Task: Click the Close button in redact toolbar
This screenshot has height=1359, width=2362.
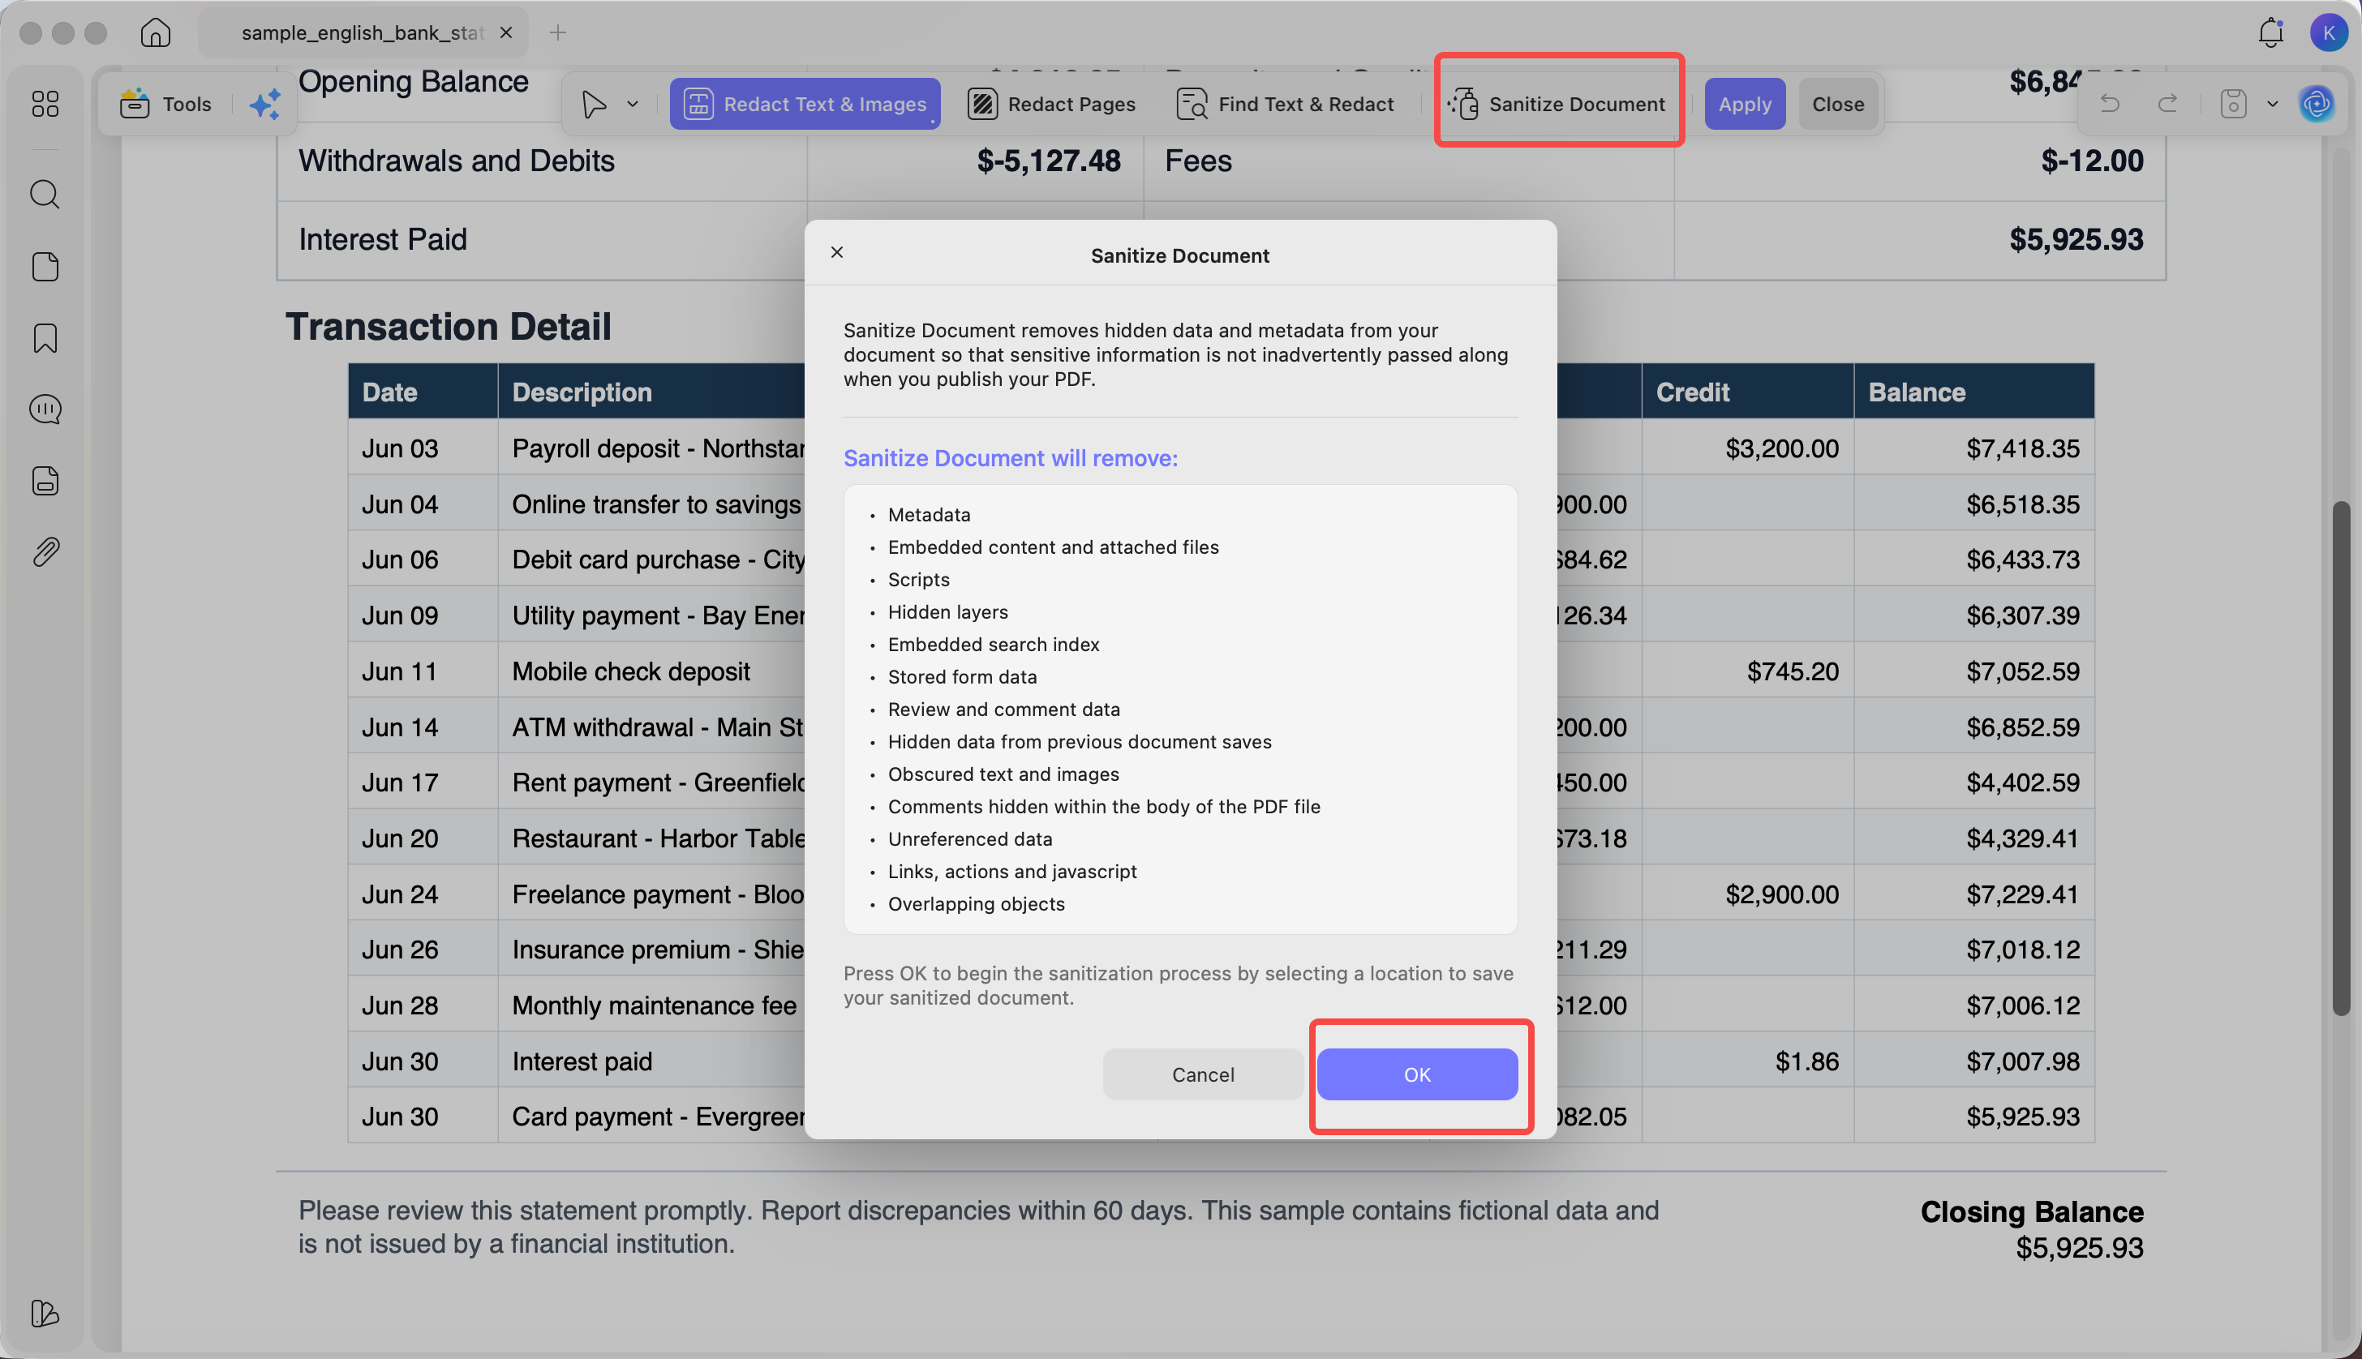Action: coord(1837,104)
